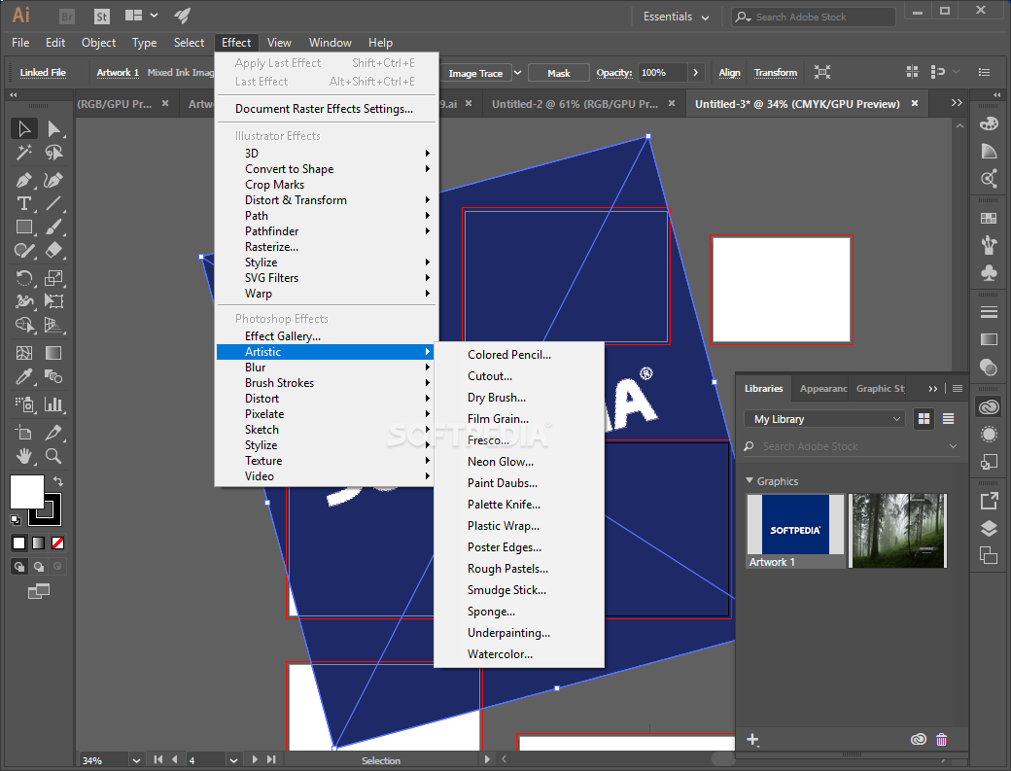Select the Hand tool
The width and height of the screenshot is (1011, 771).
pos(24,456)
